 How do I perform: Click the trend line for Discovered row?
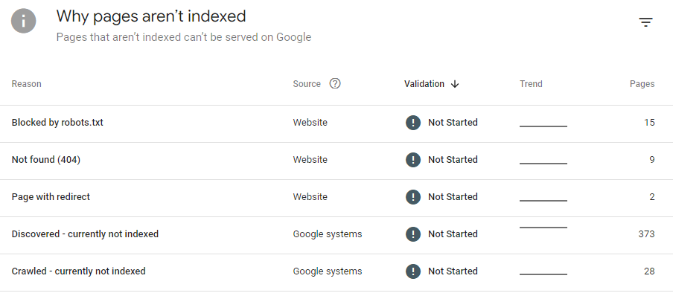point(543,228)
